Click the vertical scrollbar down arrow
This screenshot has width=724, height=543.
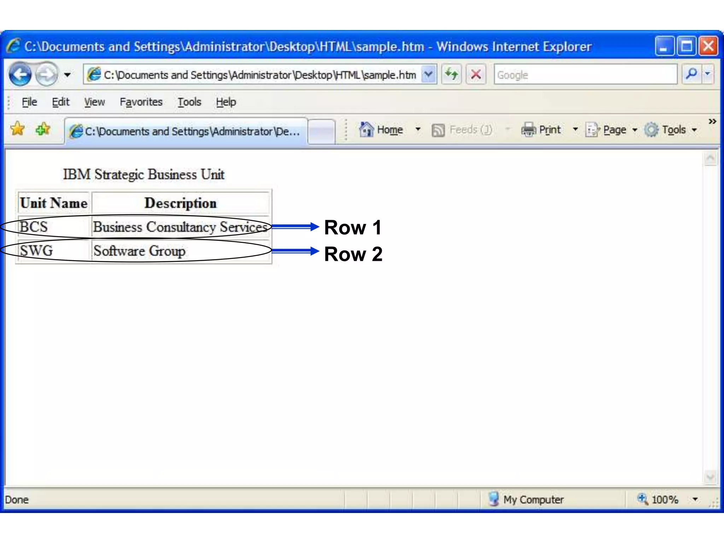coord(710,477)
